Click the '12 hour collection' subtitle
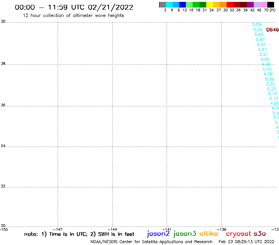Screen dimensions: 279x245 73,15
